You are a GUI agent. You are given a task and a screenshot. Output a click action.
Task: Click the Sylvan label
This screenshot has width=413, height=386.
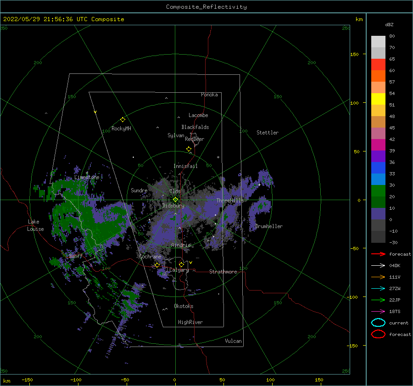[176, 136]
